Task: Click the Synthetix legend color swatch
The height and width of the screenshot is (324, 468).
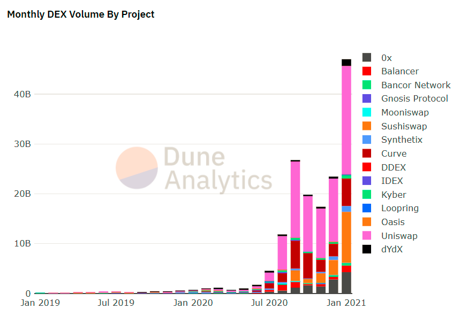Action: tap(366, 140)
